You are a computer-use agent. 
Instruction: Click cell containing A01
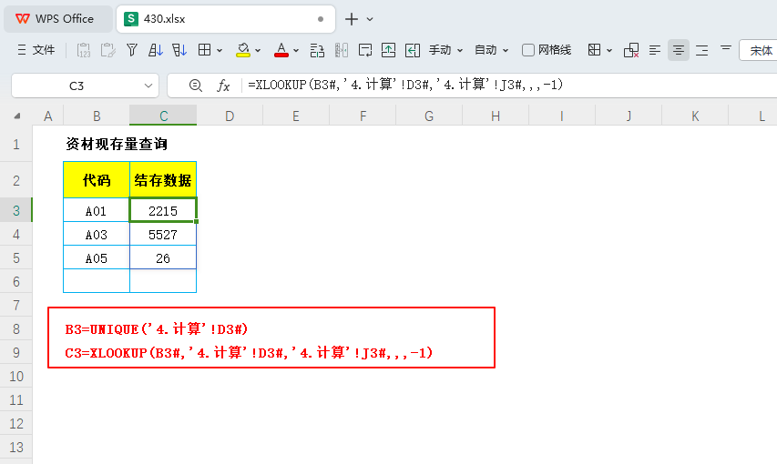tap(97, 211)
